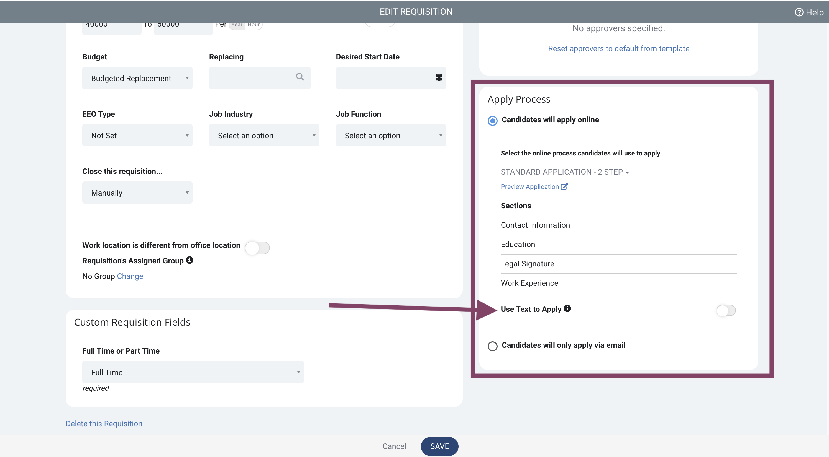Expand the Standard Application - 2 Step selector
The image size is (829, 457).
[565, 172]
